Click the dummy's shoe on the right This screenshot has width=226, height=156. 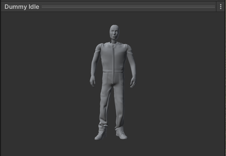pos(122,135)
